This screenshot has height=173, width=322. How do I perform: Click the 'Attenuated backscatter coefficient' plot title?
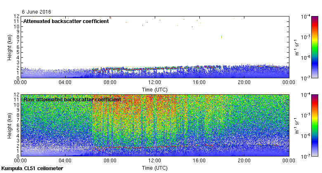(x=66, y=21)
